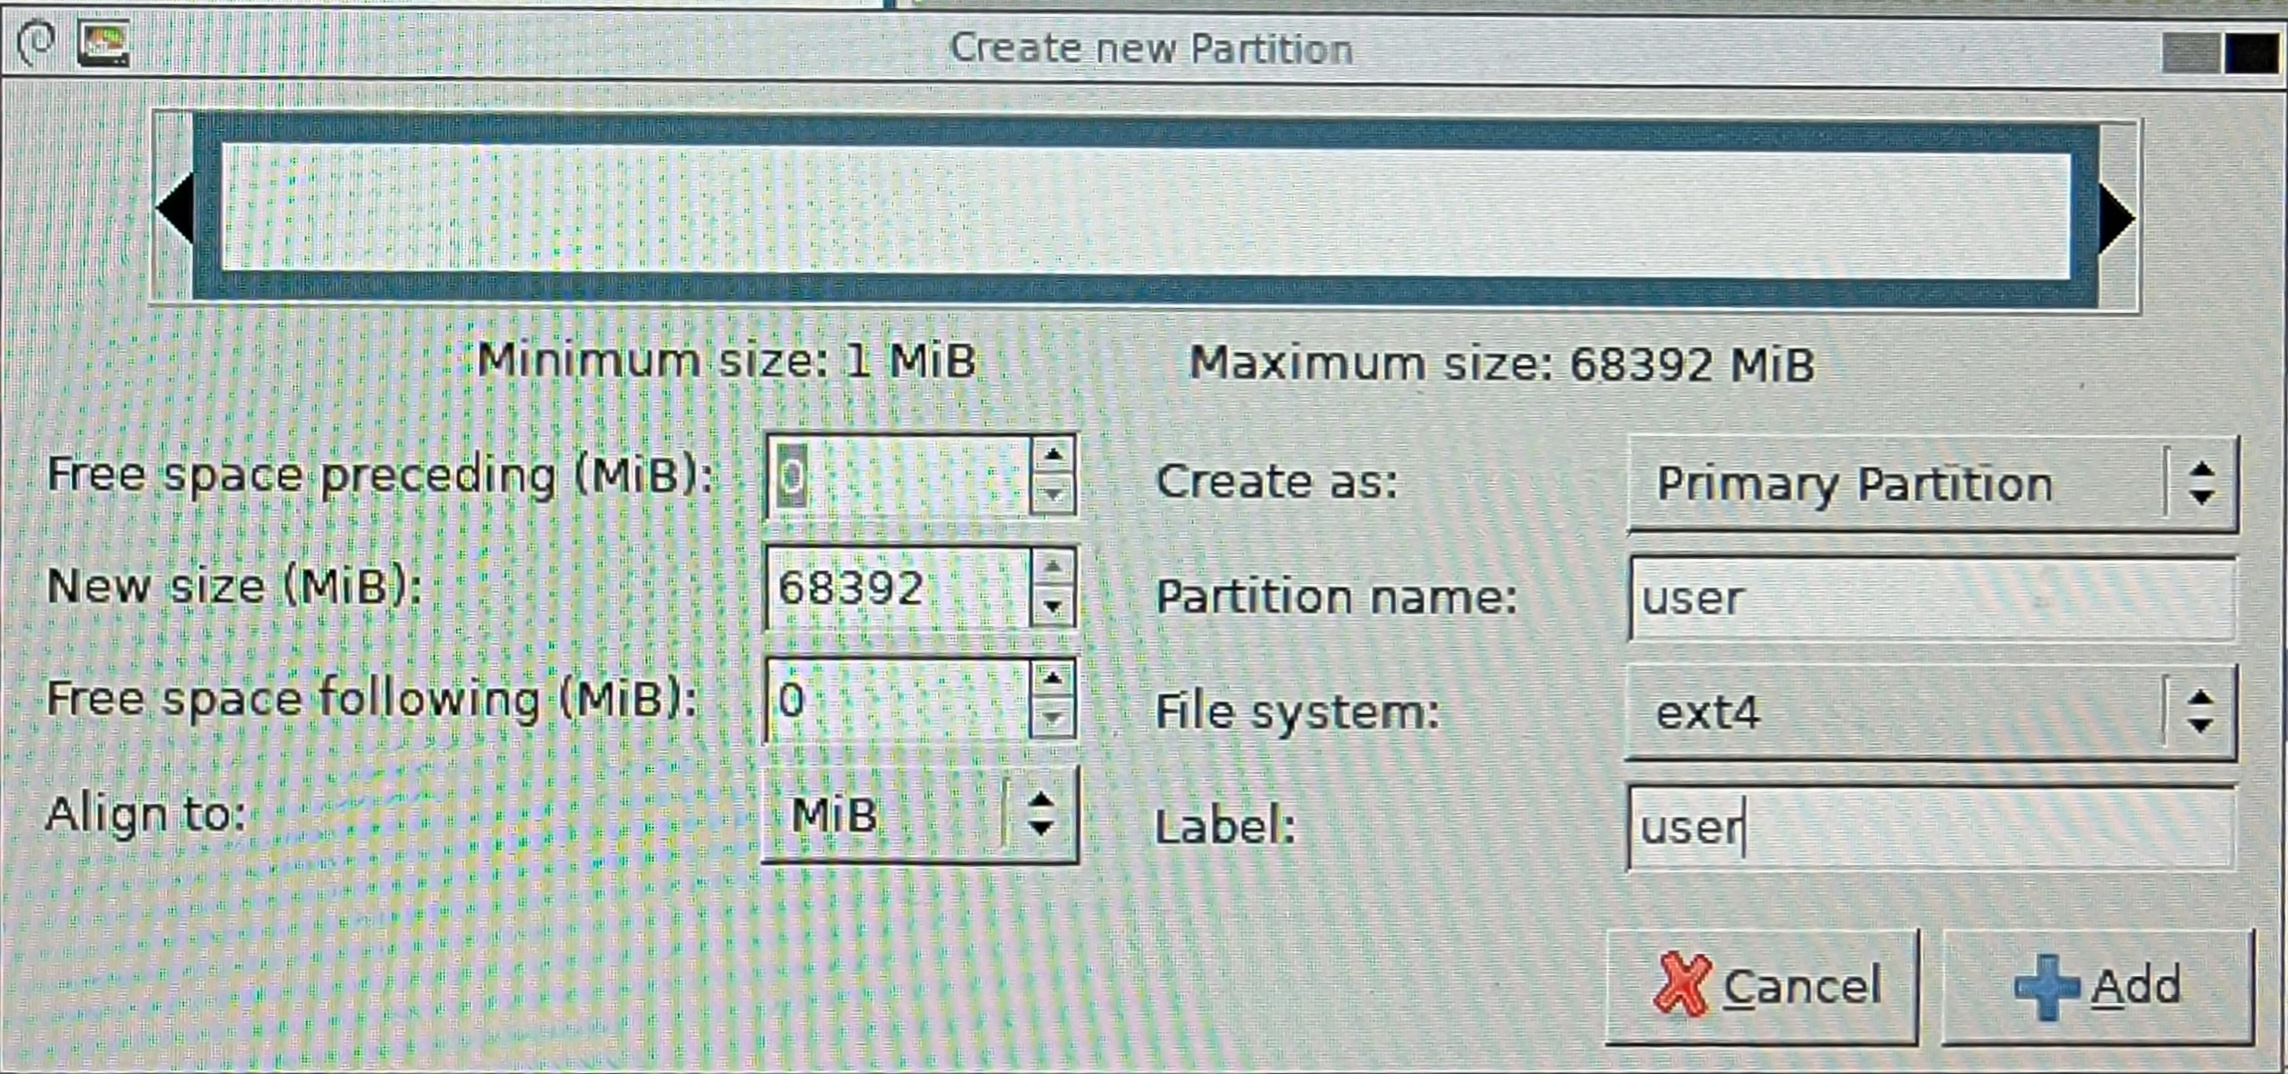This screenshot has height=1074, width=2288.
Task: Focus the Label text field
Action: [1931, 827]
